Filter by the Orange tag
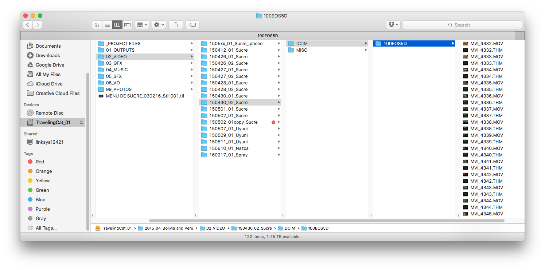This screenshot has width=545, height=270. 44,171
